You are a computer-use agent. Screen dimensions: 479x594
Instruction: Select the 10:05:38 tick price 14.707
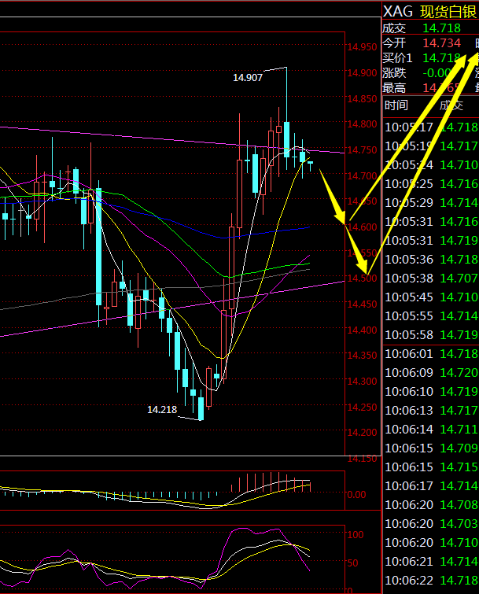(x=459, y=278)
